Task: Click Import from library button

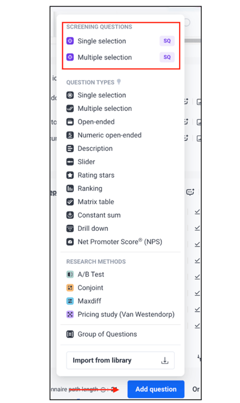Action: click(x=120, y=361)
